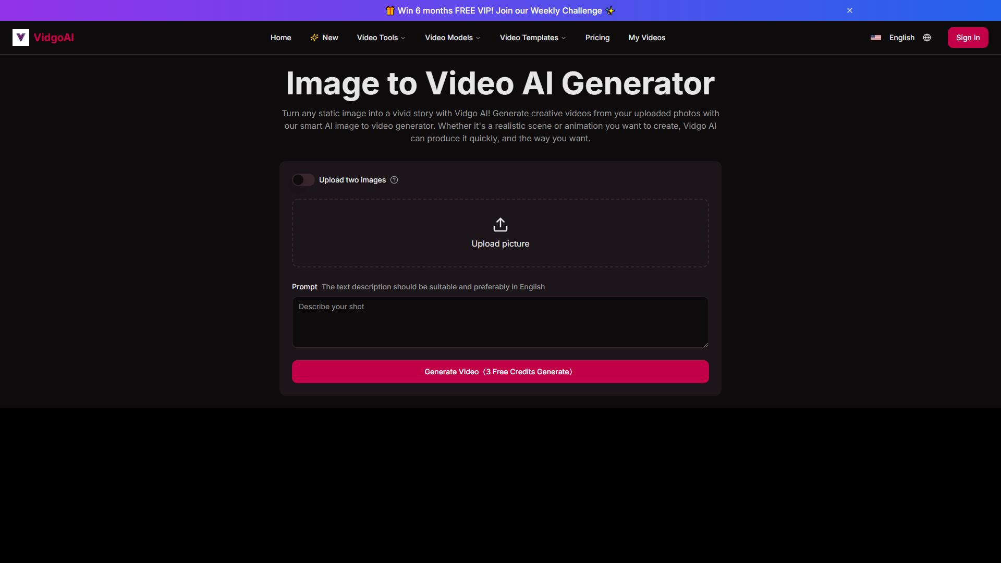Enable the two images upload toggle
The image size is (1001, 563).
click(x=302, y=179)
